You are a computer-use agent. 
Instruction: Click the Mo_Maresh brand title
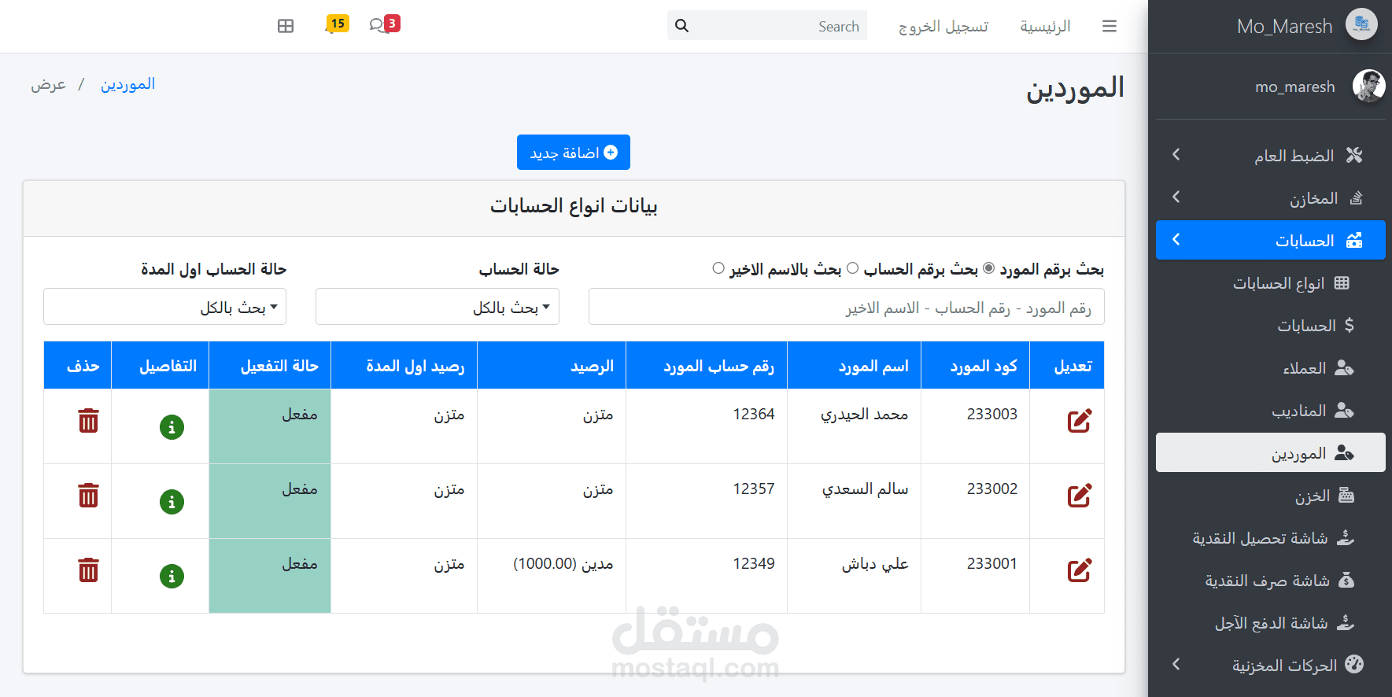(x=1285, y=26)
